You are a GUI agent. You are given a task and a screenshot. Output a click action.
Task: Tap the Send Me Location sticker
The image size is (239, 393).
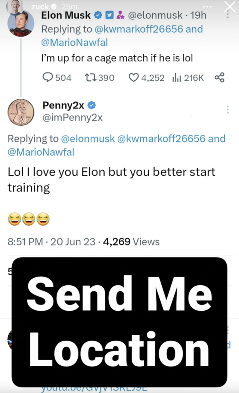(119, 322)
